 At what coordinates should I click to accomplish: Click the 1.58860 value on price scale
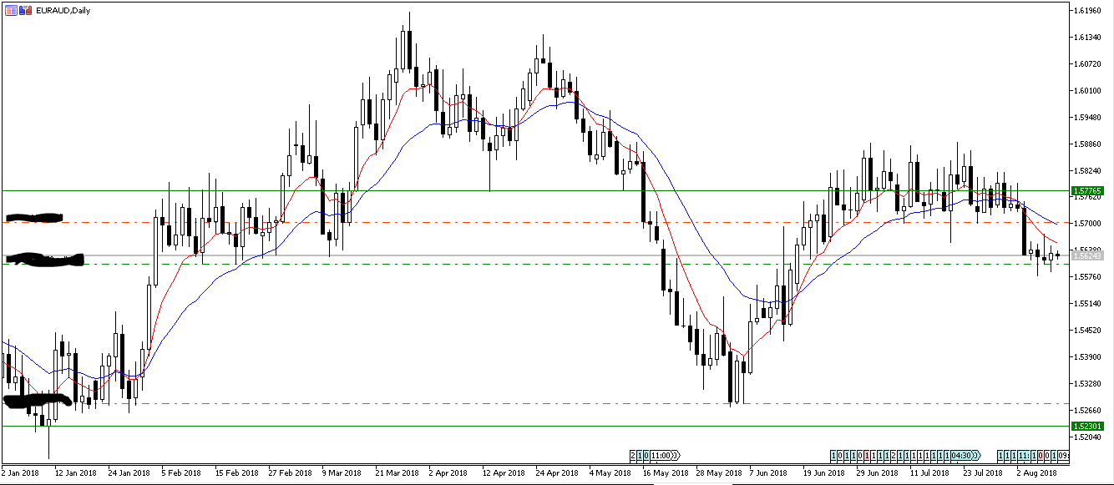pyautogui.click(x=1086, y=144)
